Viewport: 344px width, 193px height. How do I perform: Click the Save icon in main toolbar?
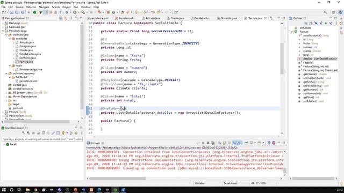[11, 12]
